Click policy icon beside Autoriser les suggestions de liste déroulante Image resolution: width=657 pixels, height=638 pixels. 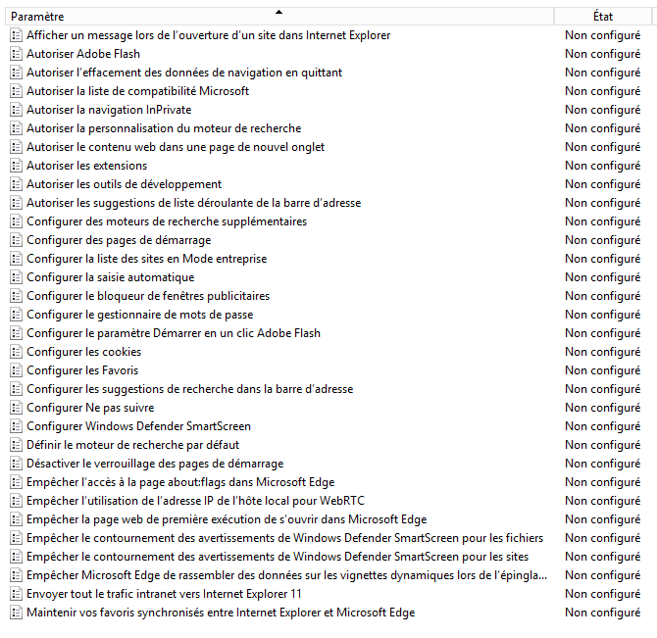(x=16, y=203)
